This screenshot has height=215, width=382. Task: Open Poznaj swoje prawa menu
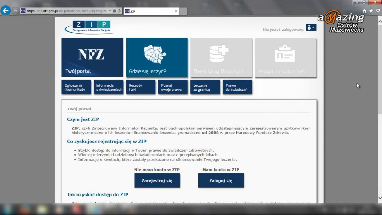tap(173, 87)
